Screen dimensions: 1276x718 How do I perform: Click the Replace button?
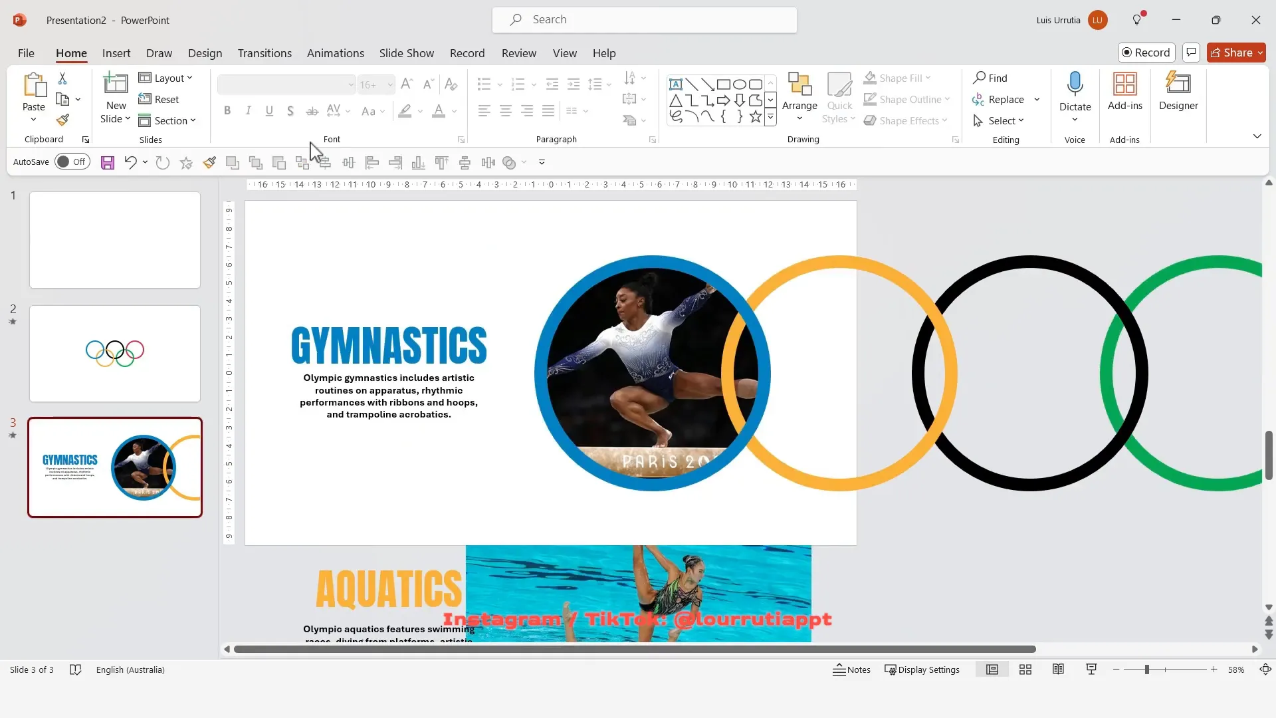click(999, 99)
